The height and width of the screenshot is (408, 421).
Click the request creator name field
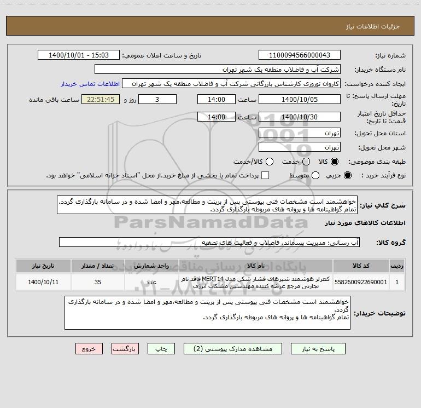(231, 83)
